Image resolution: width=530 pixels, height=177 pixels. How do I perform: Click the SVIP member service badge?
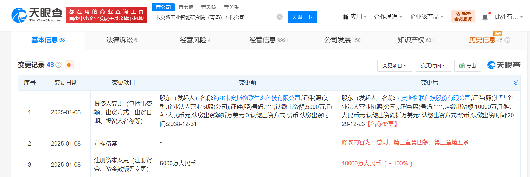point(463,16)
